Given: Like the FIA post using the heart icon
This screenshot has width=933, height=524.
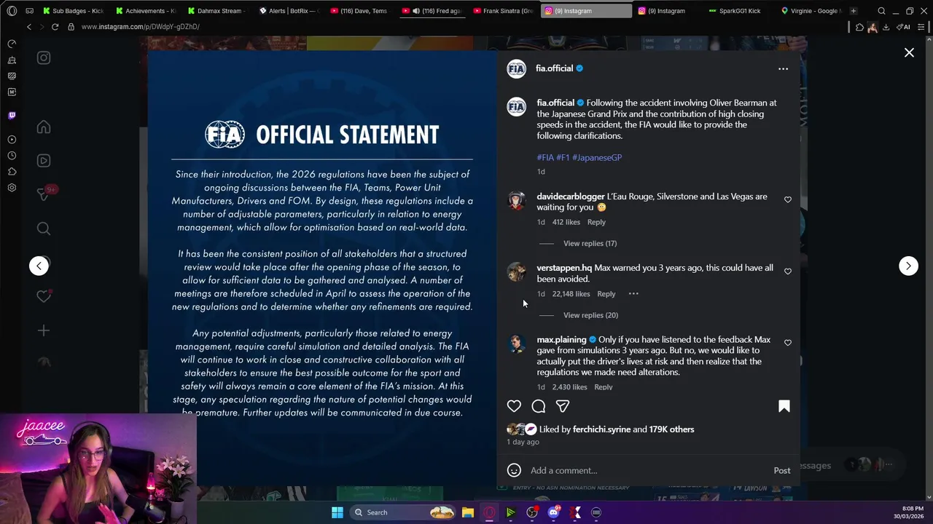Looking at the screenshot, I should click(x=514, y=406).
